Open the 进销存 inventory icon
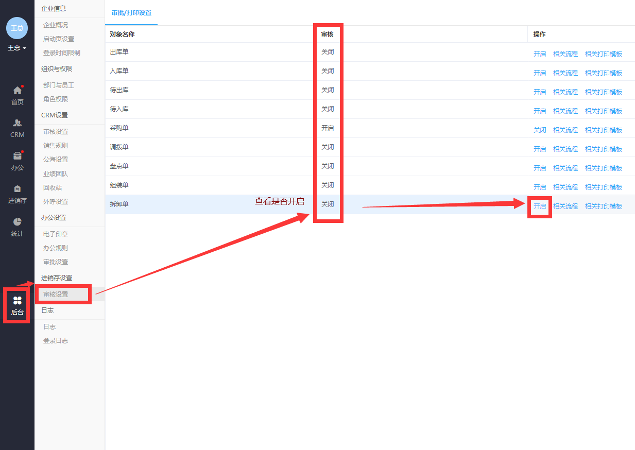This screenshot has height=450, width=635. tap(18, 189)
